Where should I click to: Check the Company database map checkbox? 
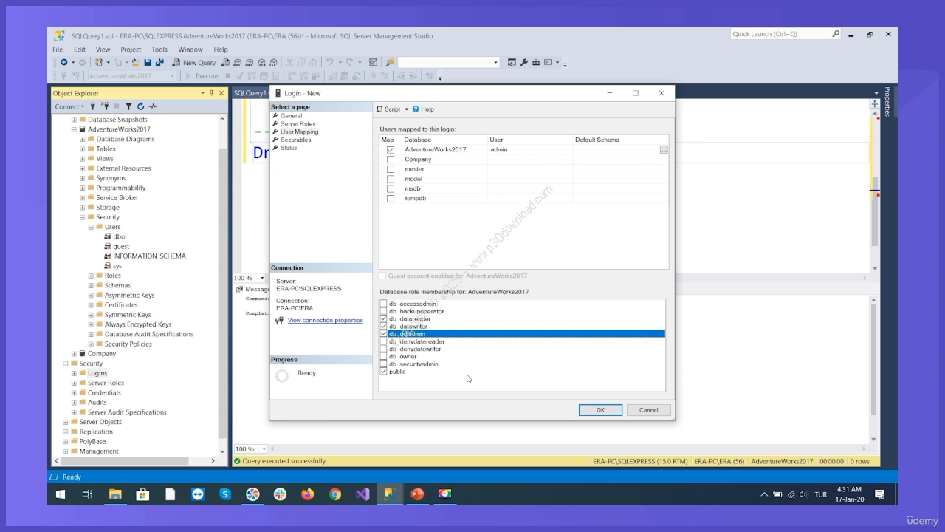pos(391,160)
